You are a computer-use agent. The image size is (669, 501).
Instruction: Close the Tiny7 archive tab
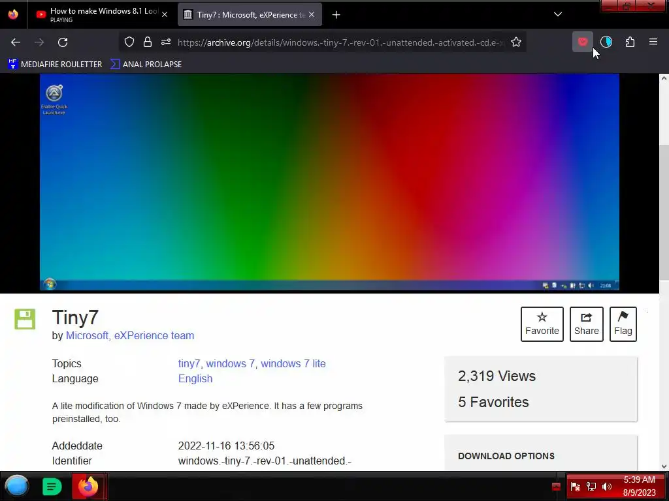pyautogui.click(x=312, y=14)
